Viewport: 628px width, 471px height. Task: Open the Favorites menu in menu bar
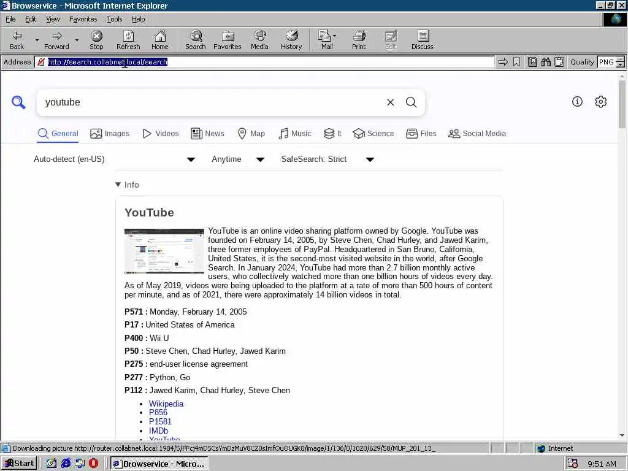[83, 19]
